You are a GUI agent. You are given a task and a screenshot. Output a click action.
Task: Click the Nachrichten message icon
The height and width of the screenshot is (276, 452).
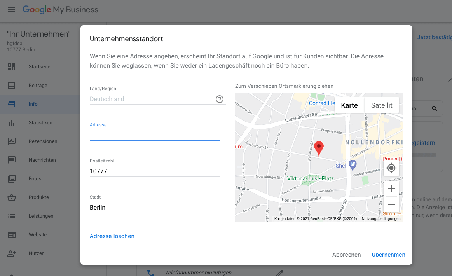pyautogui.click(x=12, y=160)
